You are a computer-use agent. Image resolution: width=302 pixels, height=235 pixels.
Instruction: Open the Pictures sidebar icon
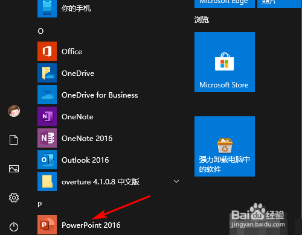[x=14, y=169]
